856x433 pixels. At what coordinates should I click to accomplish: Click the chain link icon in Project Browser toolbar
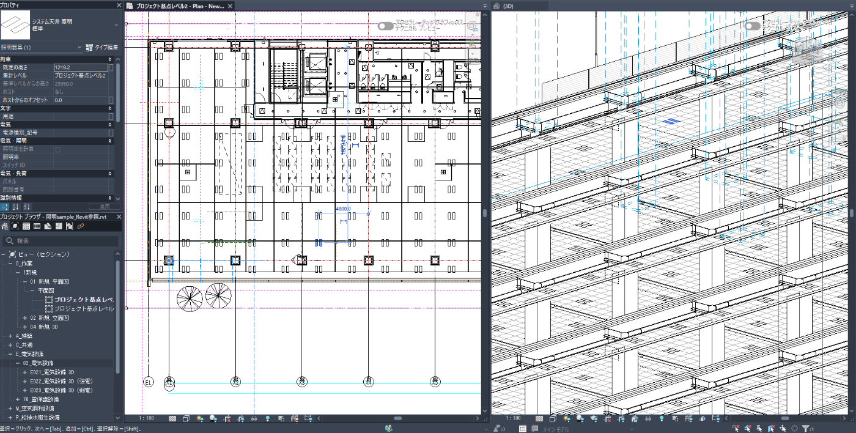[x=80, y=226]
